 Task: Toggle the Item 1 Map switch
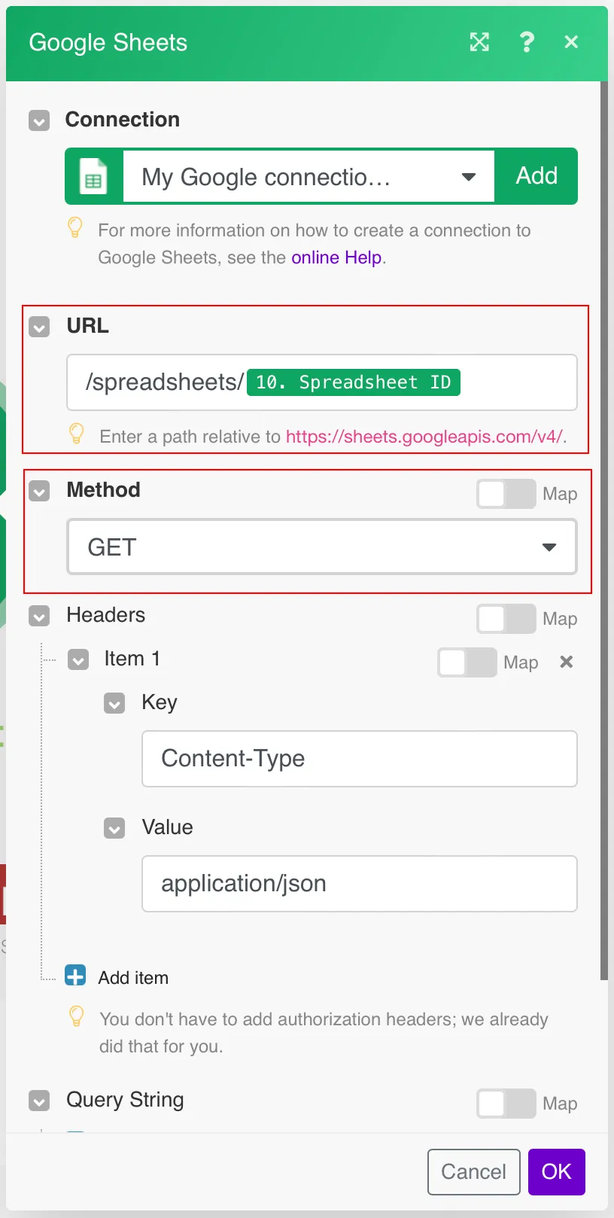(467, 662)
